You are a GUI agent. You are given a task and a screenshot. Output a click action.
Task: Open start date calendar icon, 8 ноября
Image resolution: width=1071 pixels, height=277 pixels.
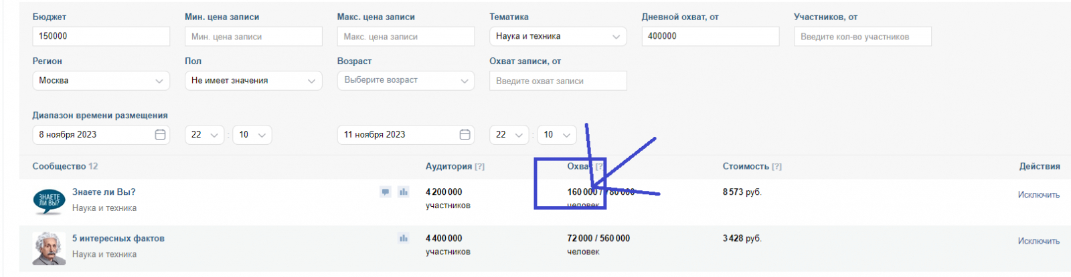pyautogui.click(x=160, y=135)
